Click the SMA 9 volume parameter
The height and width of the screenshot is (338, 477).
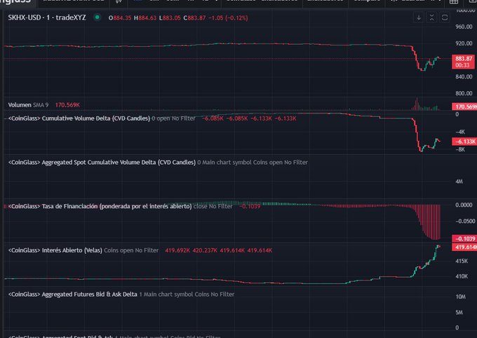click(41, 105)
